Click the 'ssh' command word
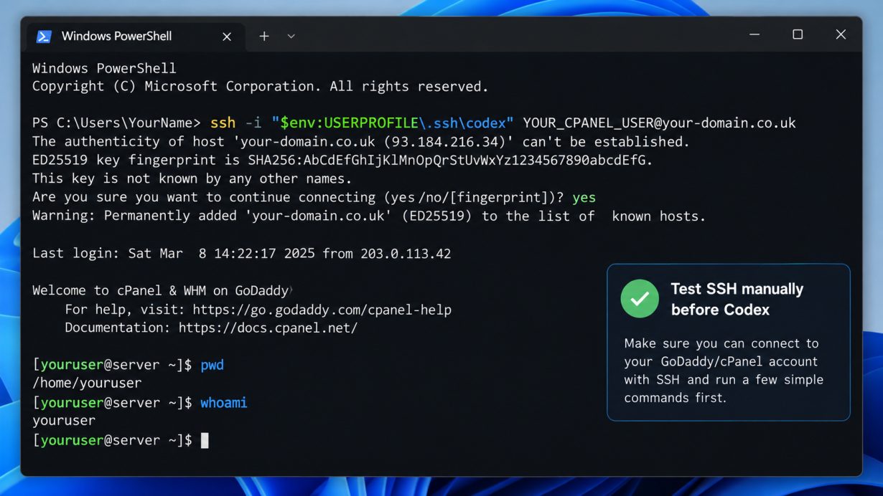Screen dimensions: 883x496 pyautogui.click(x=223, y=123)
